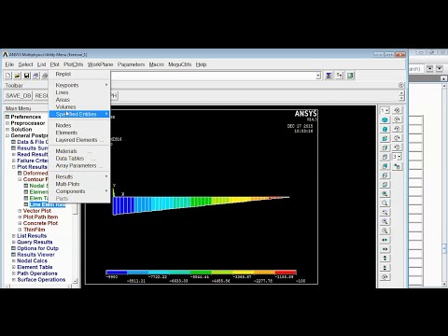
Task: Collapse the Plot Results tree node
Action: 14,167
